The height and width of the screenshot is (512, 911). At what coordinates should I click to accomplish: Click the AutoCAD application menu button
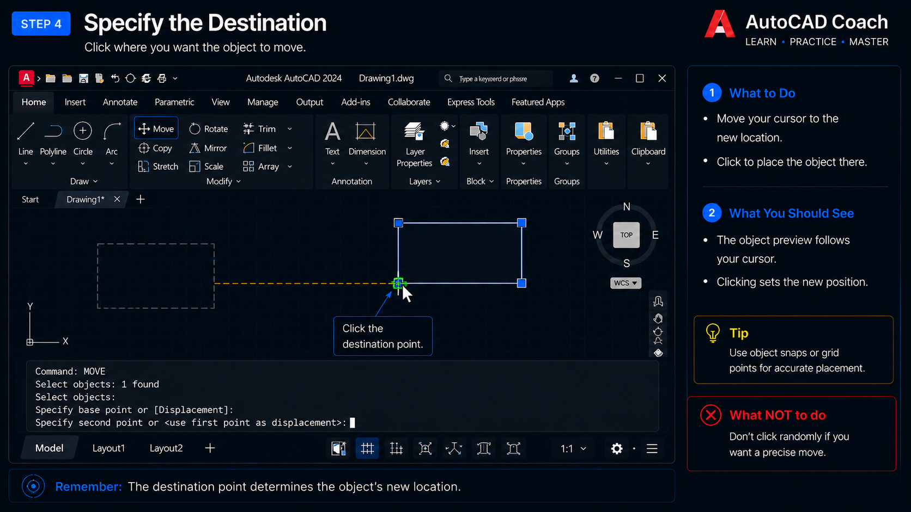26,78
